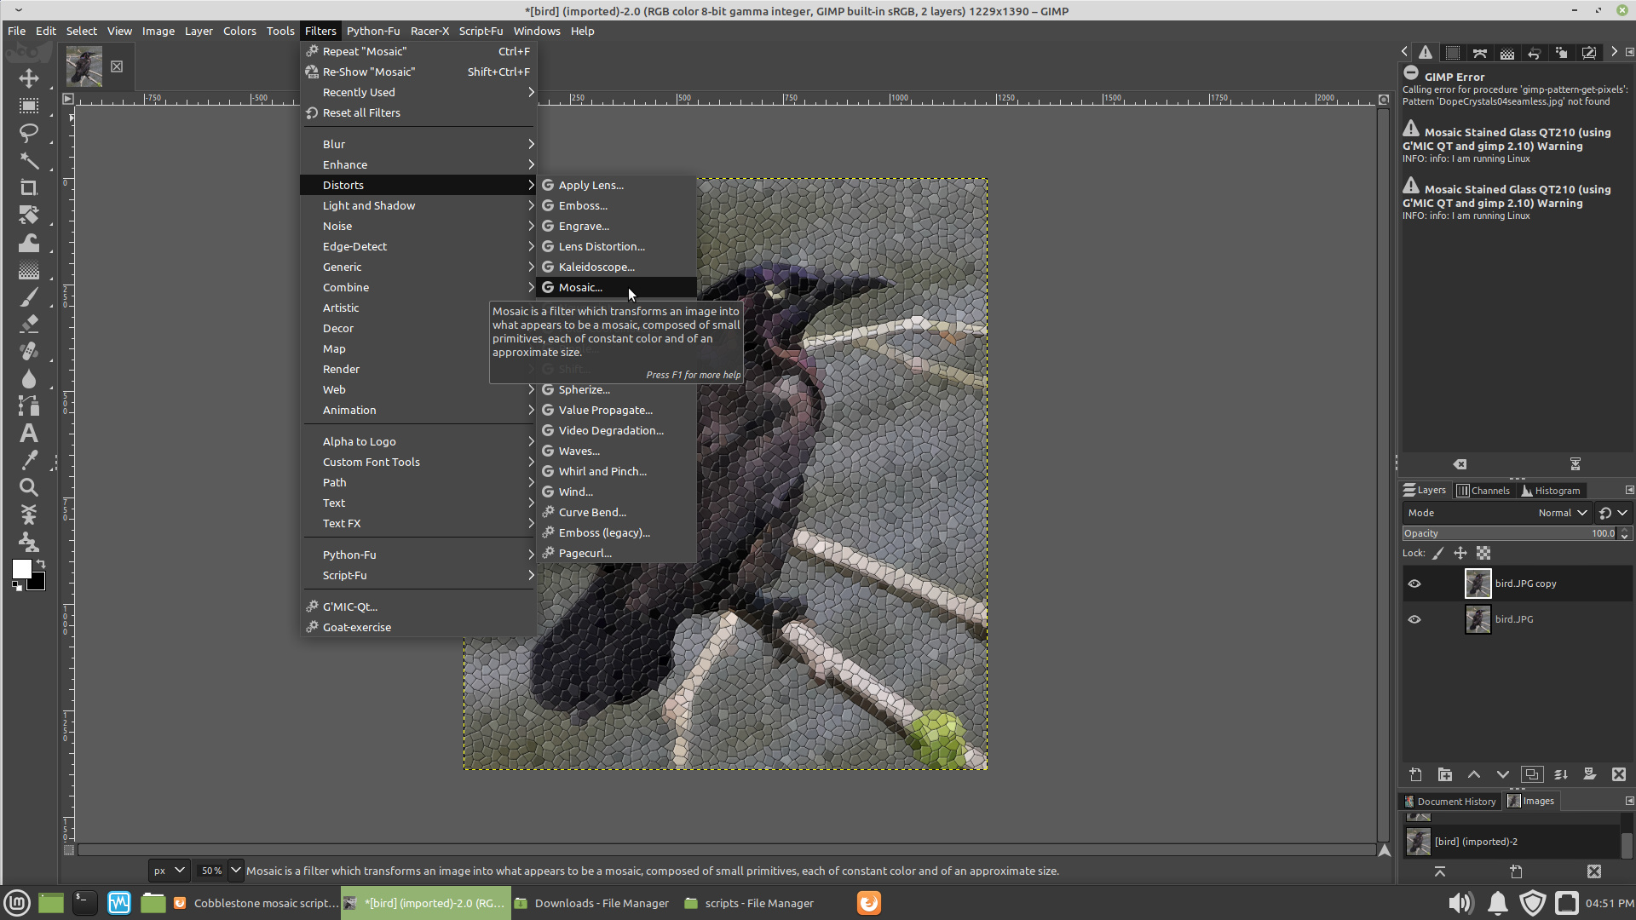Toggle lock position and size

tap(1460, 554)
